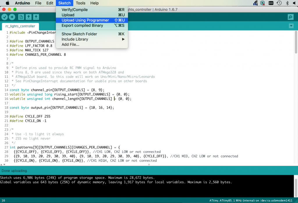Click the Time Machine menu bar icon
298x203 pixels.
coord(279,3)
